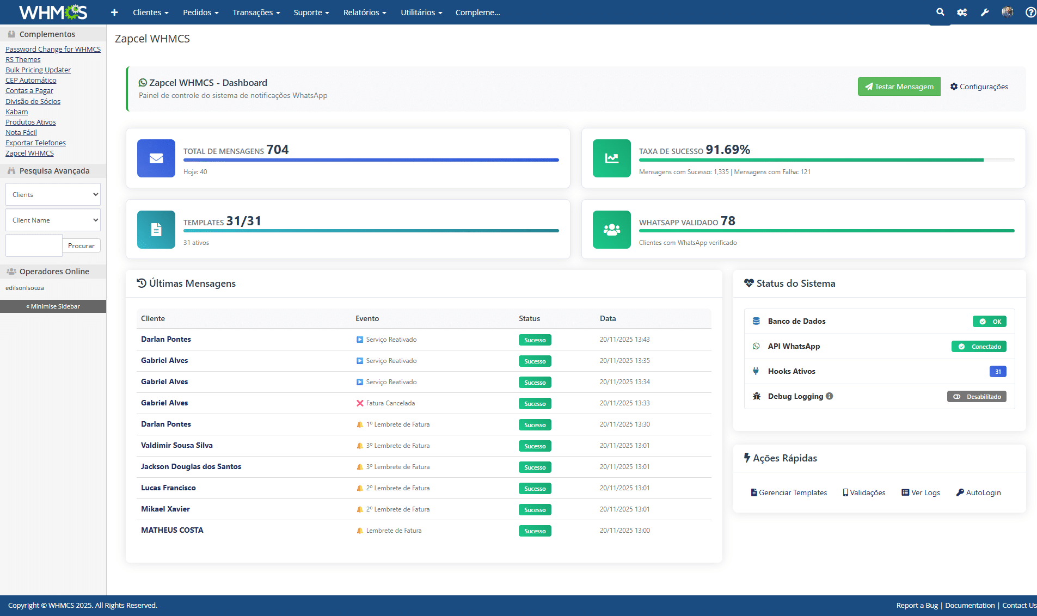The height and width of the screenshot is (616, 1037).
Task: Click the Testar Mensagem button
Action: point(899,87)
